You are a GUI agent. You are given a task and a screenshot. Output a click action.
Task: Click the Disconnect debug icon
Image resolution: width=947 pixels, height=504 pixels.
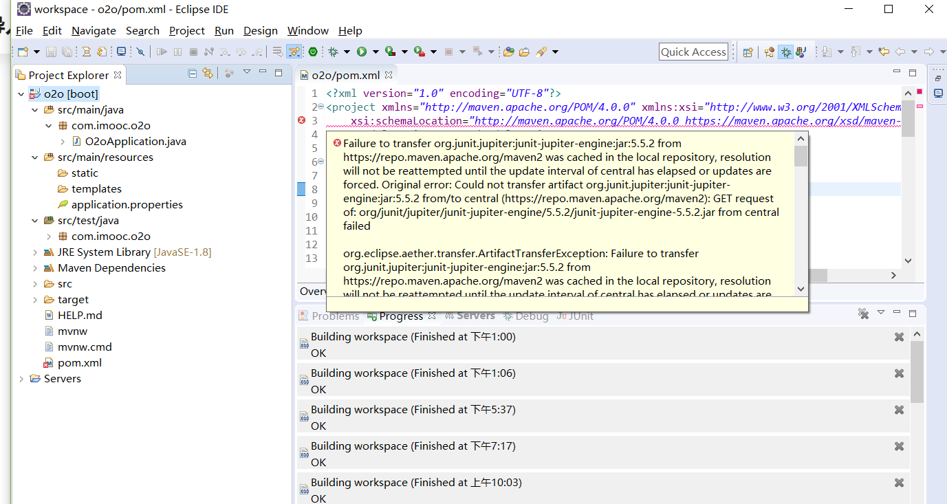(x=209, y=52)
